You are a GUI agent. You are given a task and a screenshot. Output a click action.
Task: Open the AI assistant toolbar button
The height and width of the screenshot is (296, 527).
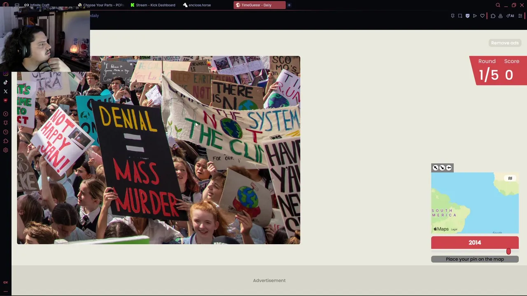511,16
